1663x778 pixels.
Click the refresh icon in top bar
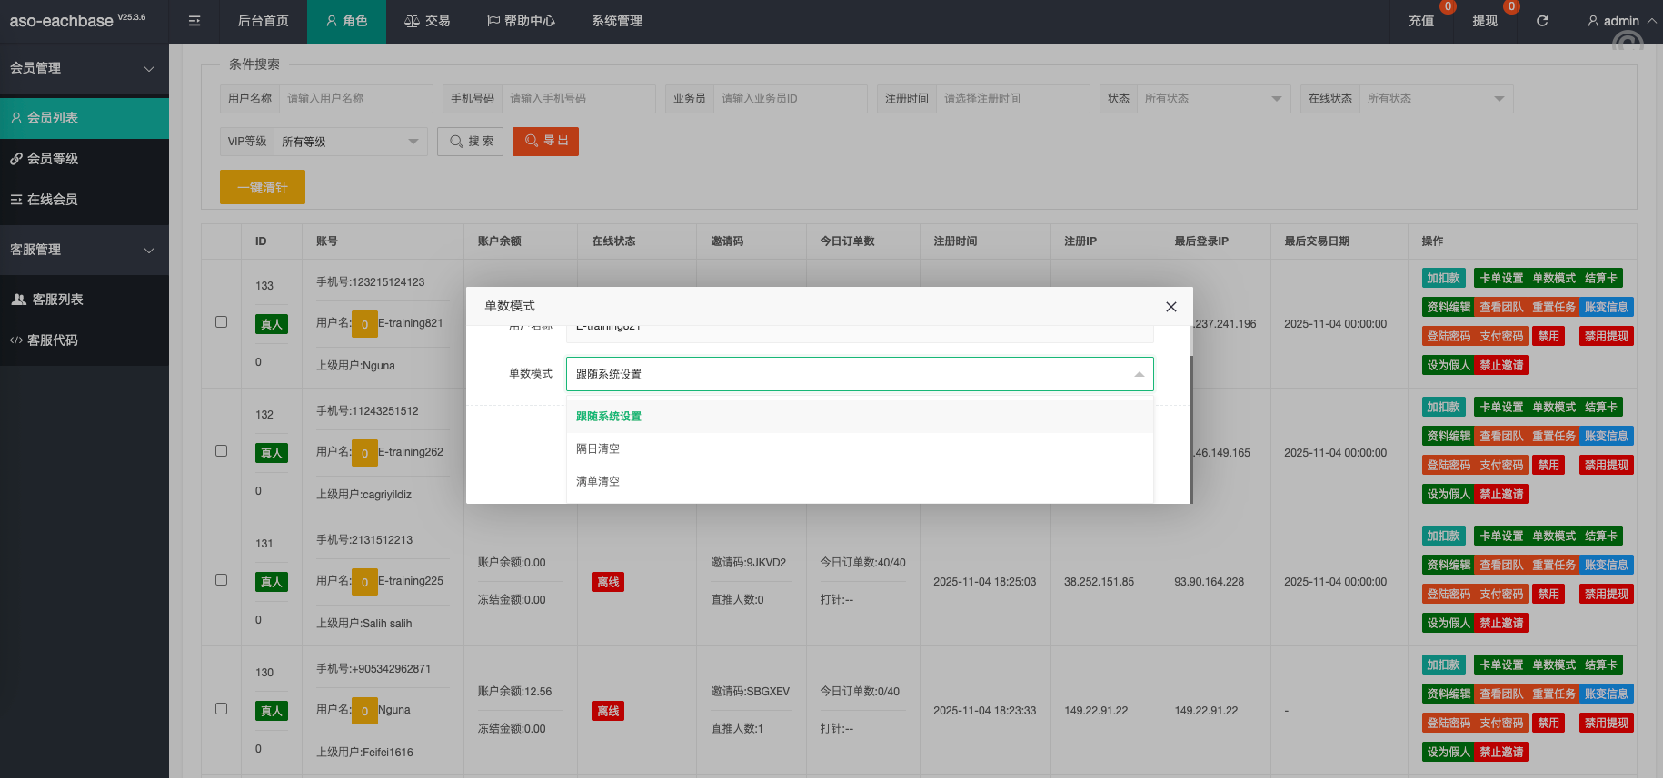click(x=1542, y=21)
